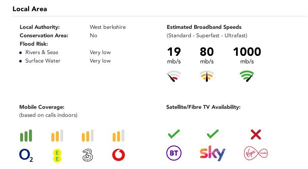The image size is (308, 169).
Task: Click the Three network logo
Action: [87, 155]
